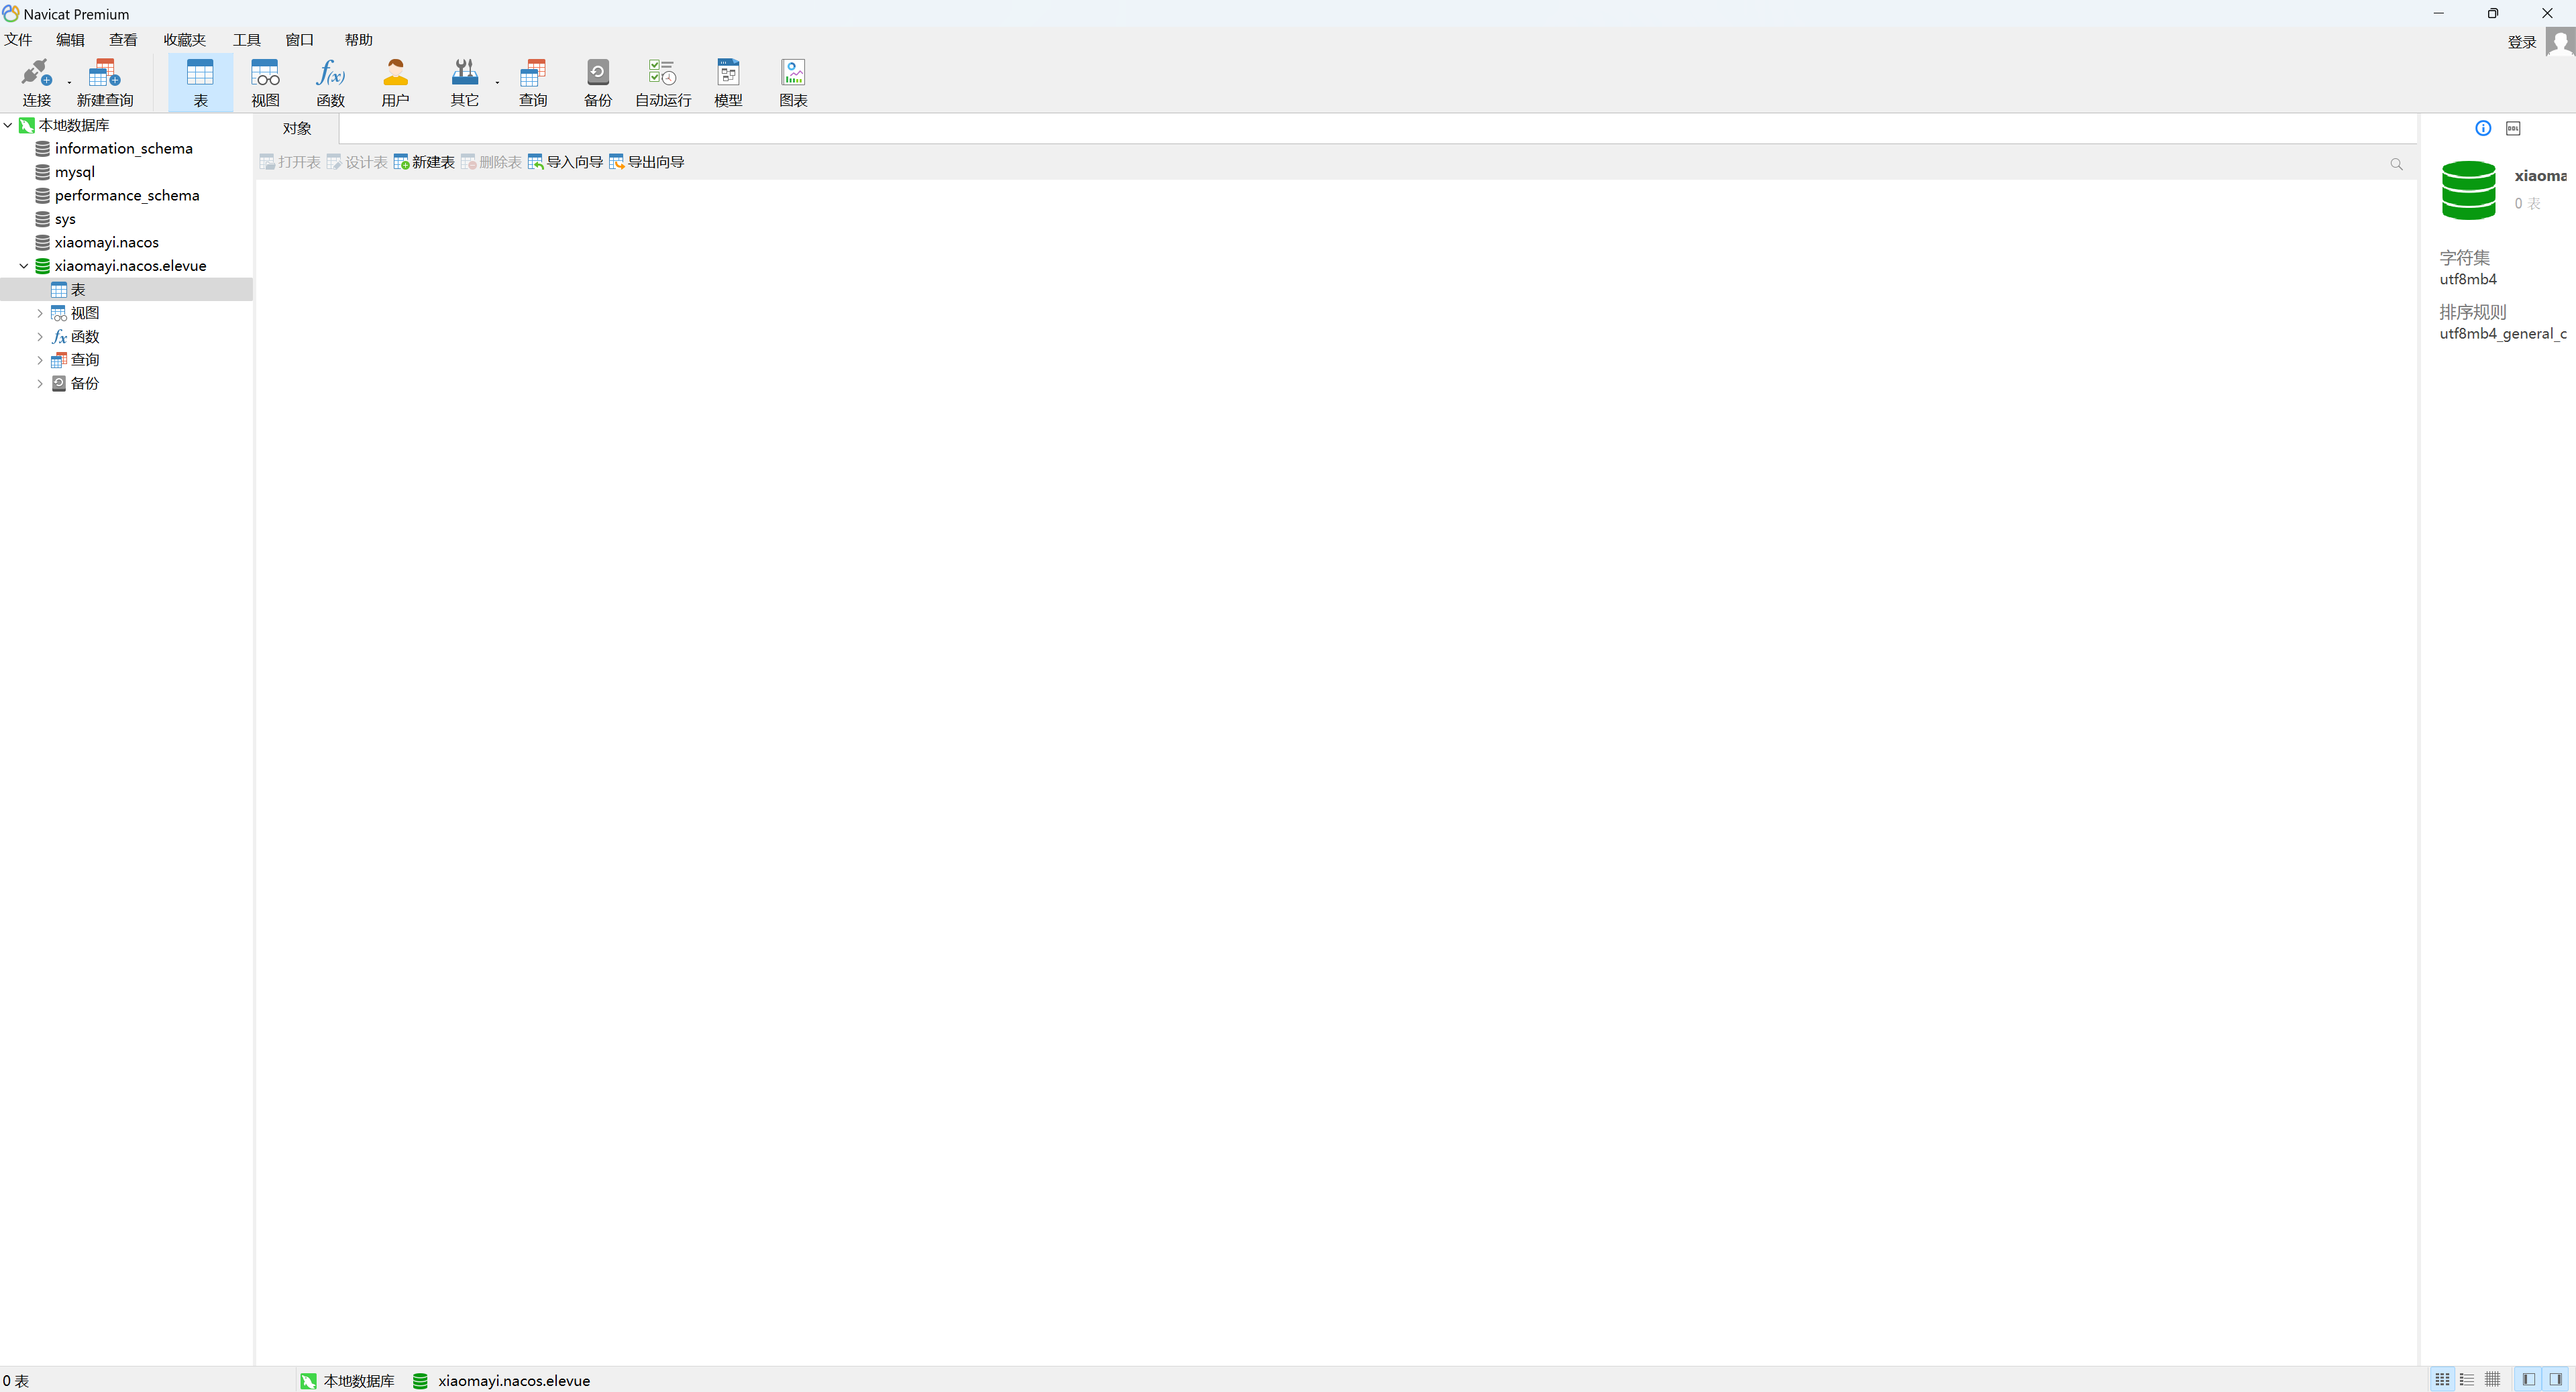This screenshot has width=2576, height=1392.
Task: Open dropdown arrow next to 其它 button
Action: click(x=497, y=82)
